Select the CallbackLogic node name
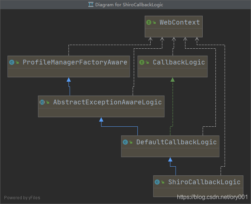 coord(179,62)
